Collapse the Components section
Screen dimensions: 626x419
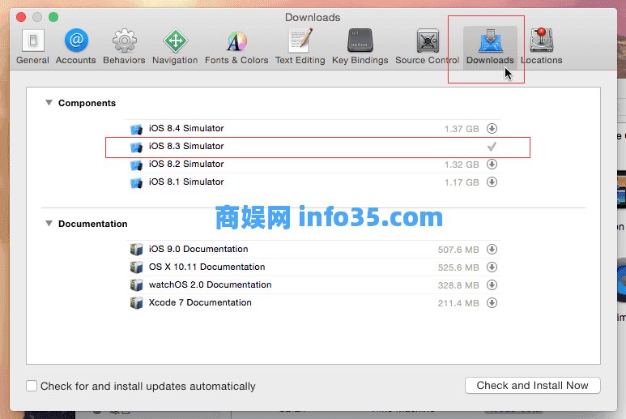(x=49, y=103)
